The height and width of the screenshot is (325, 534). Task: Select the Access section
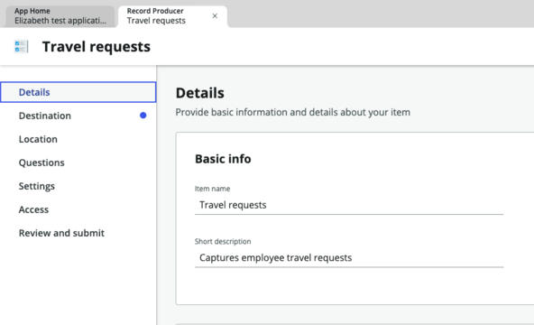point(78,209)
